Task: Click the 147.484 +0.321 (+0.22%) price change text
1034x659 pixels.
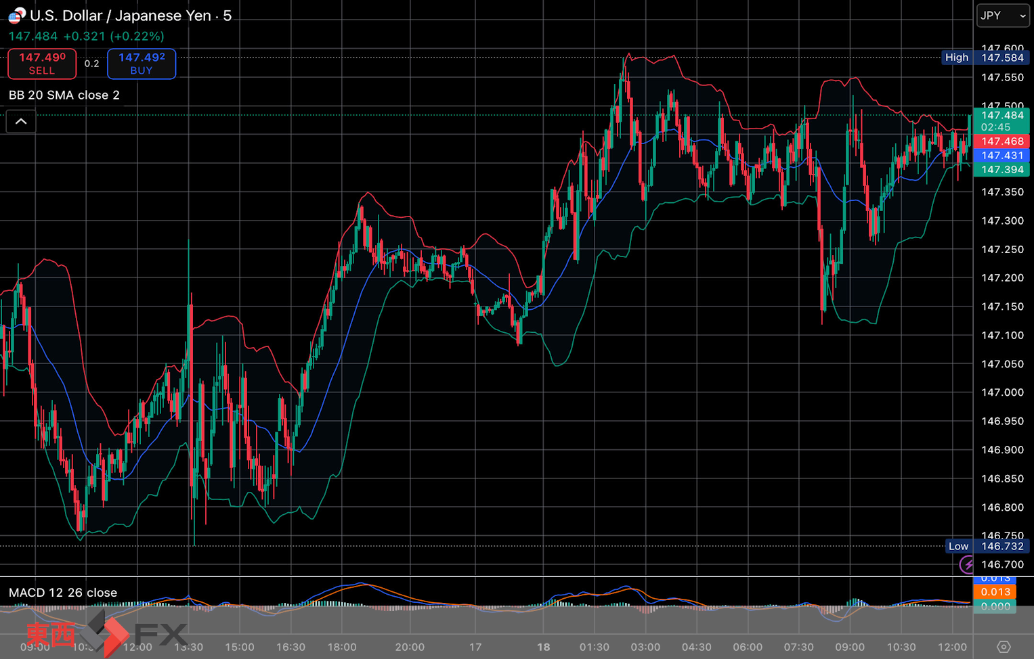Action: click(87, 37)
